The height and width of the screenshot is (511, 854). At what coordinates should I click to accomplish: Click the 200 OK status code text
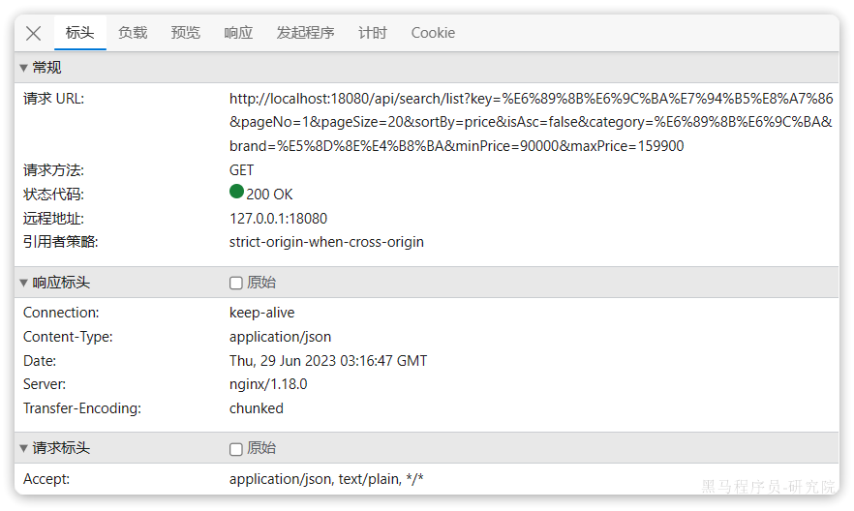[x=269, y=195]
